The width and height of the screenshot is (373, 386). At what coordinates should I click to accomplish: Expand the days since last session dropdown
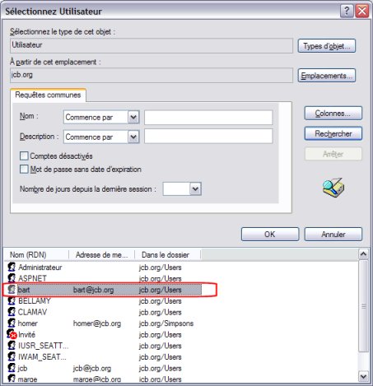click(195, 188)
